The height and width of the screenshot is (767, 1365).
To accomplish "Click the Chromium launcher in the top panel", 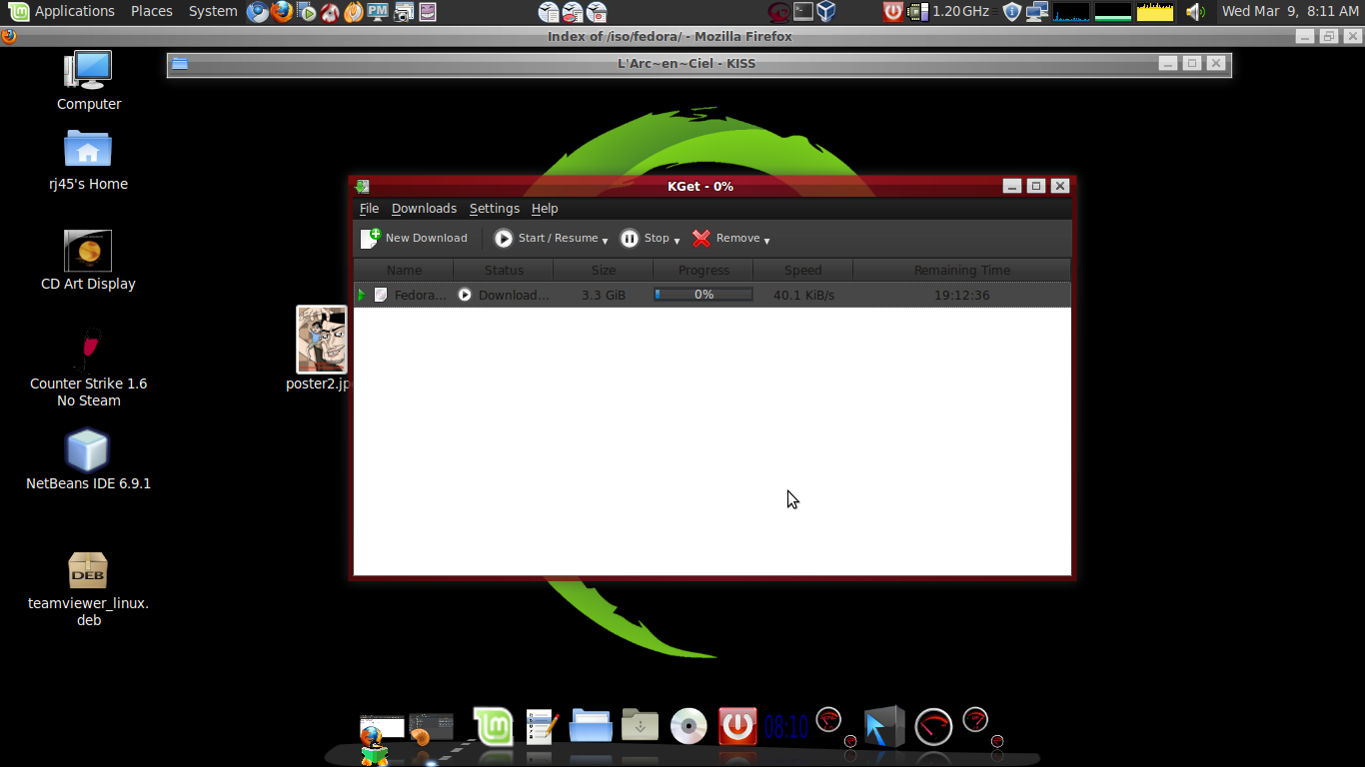I will (258, 12).
